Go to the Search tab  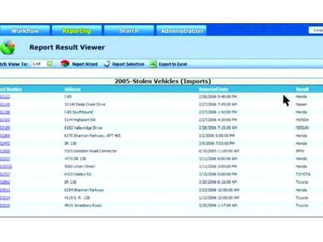tap(129, 31)
